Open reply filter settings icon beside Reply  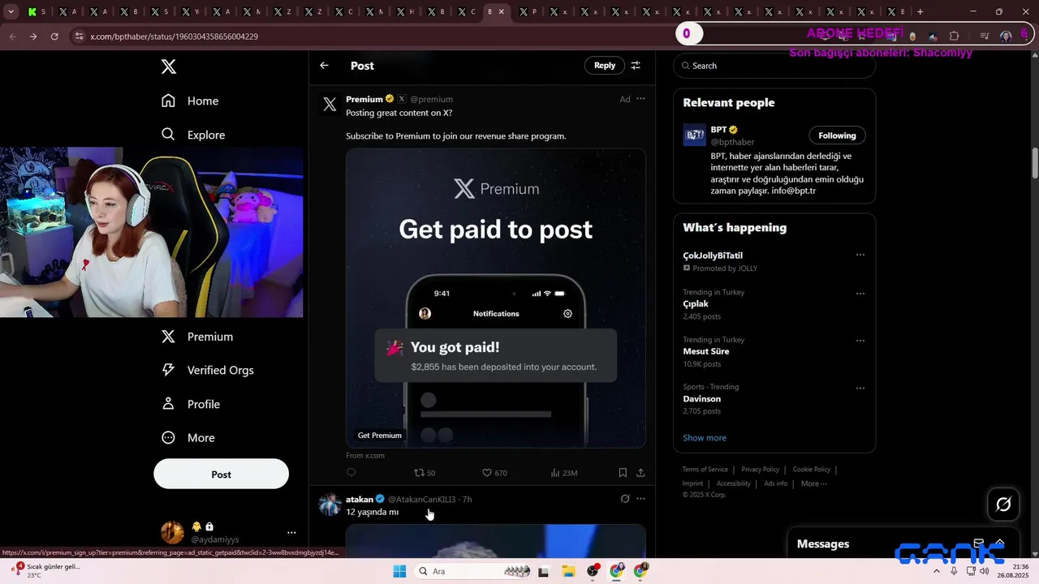coord(636,66)
